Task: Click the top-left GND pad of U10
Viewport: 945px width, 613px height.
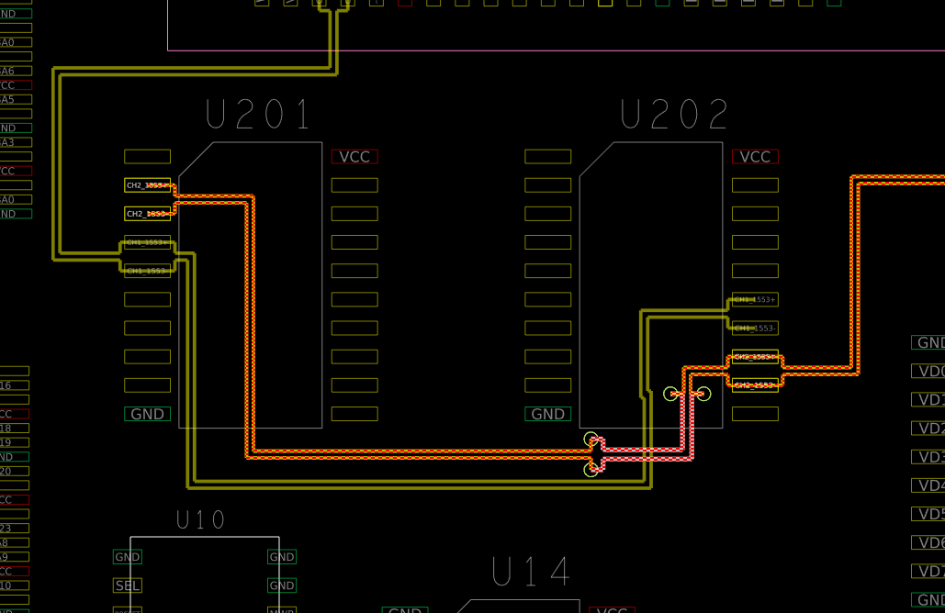Action: coord(128,557)
